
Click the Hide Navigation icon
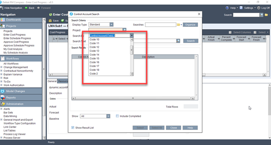pos(2,8)
